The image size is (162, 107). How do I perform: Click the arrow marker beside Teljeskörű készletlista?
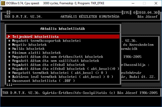click(9, 37)
